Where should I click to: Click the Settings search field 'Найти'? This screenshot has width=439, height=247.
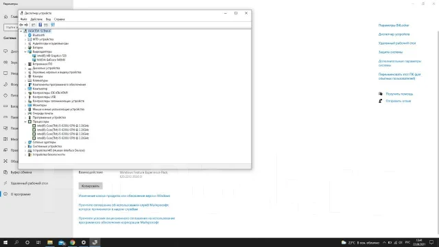click(x=11, y=27)
